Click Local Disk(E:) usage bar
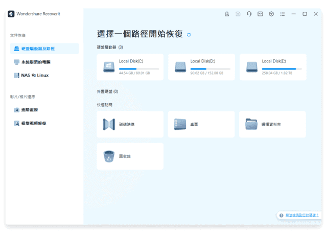The width and height of the screenshot is (327, 233). (282, 68)
